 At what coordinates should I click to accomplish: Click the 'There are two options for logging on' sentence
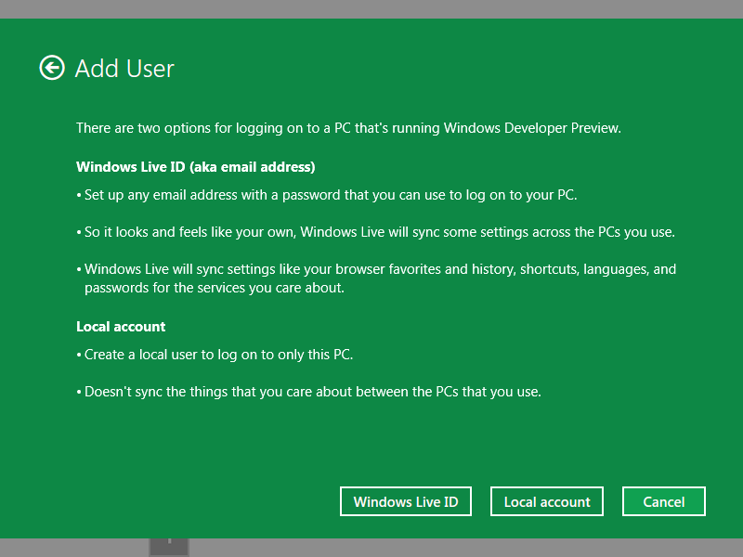[x=349, y=128]
